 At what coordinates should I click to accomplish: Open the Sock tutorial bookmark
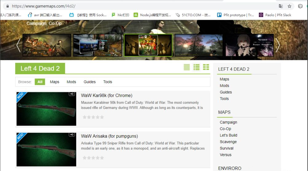coord(88,15)
